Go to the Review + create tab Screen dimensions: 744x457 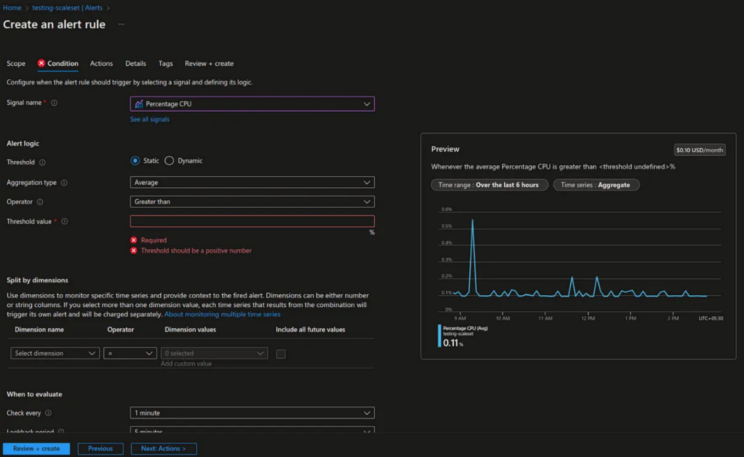209,64
